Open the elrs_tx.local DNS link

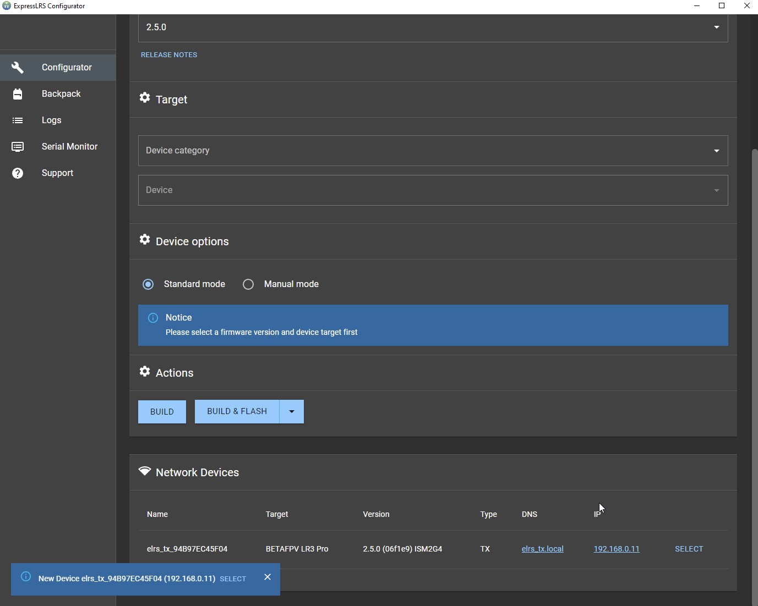(542, 549)
